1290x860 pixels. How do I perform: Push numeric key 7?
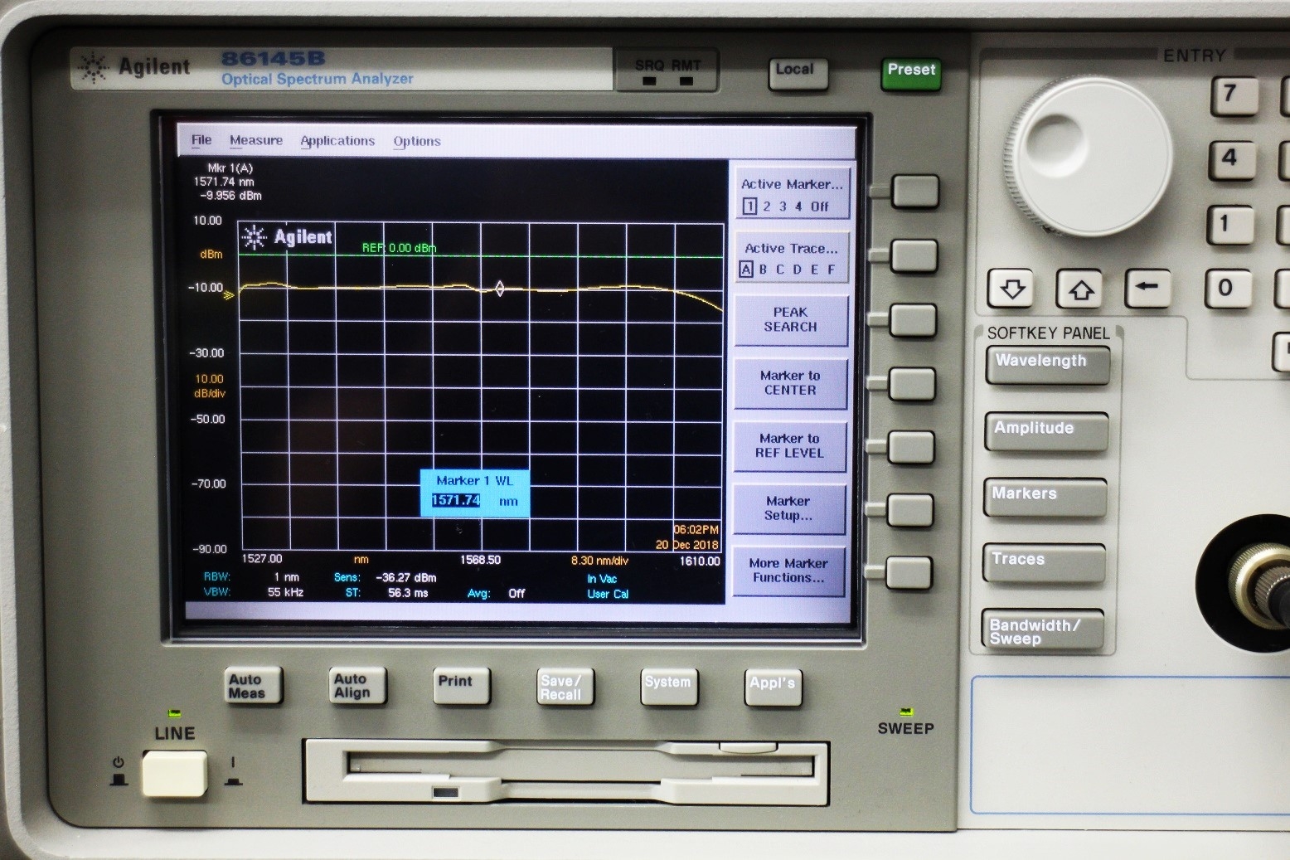coord(1234,95)
